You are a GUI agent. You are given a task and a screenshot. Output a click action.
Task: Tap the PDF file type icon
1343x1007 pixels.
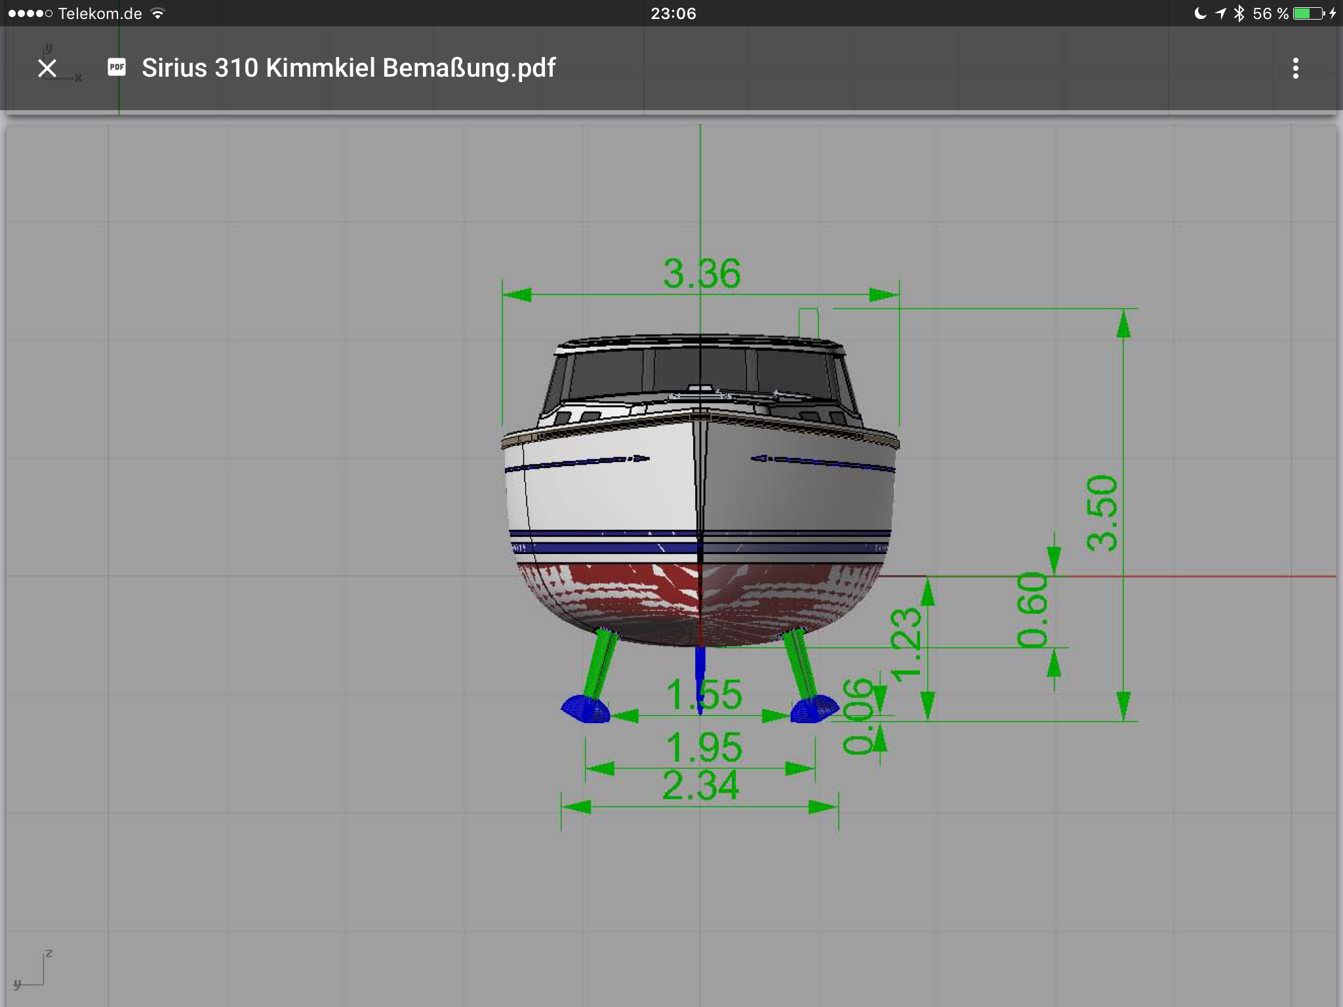[117, 68]
